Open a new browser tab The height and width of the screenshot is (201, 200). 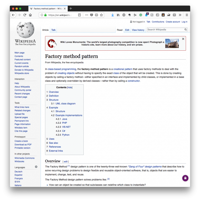[71, 8]
